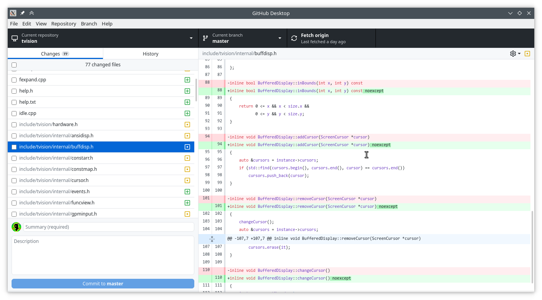Open the Help menu
Image resolution: width=542 pixels, height=300 pixels.
point(107,24)
